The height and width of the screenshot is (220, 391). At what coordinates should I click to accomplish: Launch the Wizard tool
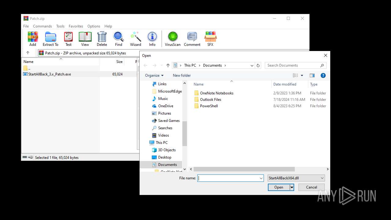pos(135,39)
